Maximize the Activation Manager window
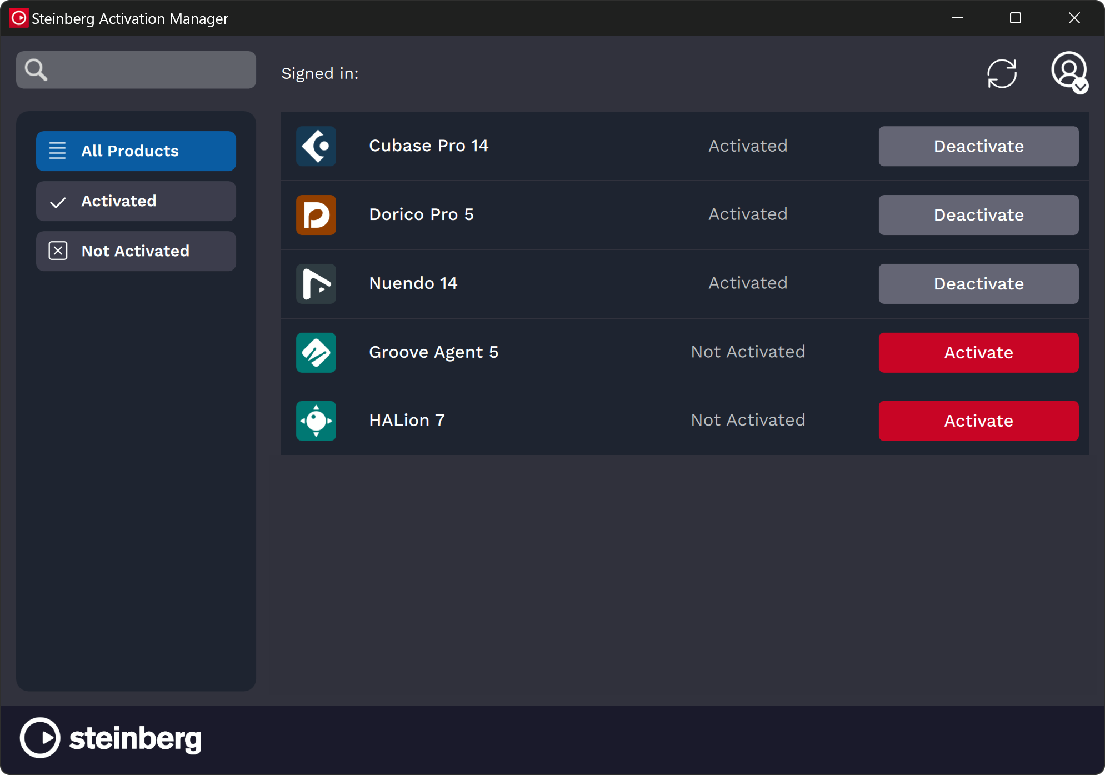This screenshot has width=1105, height=775. point(1016,18)
